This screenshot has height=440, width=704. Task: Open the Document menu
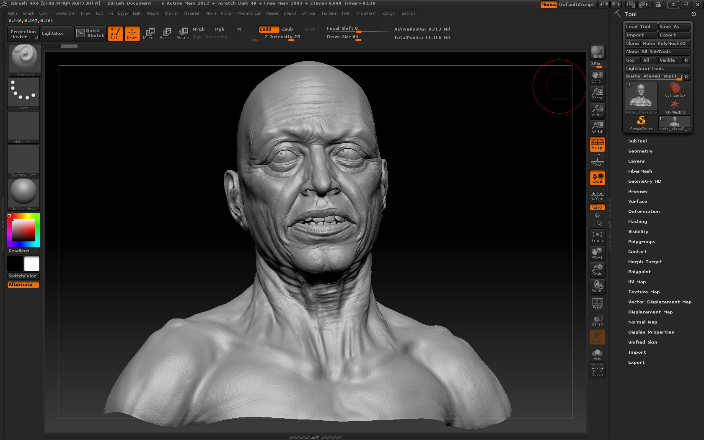click(65, 13)
